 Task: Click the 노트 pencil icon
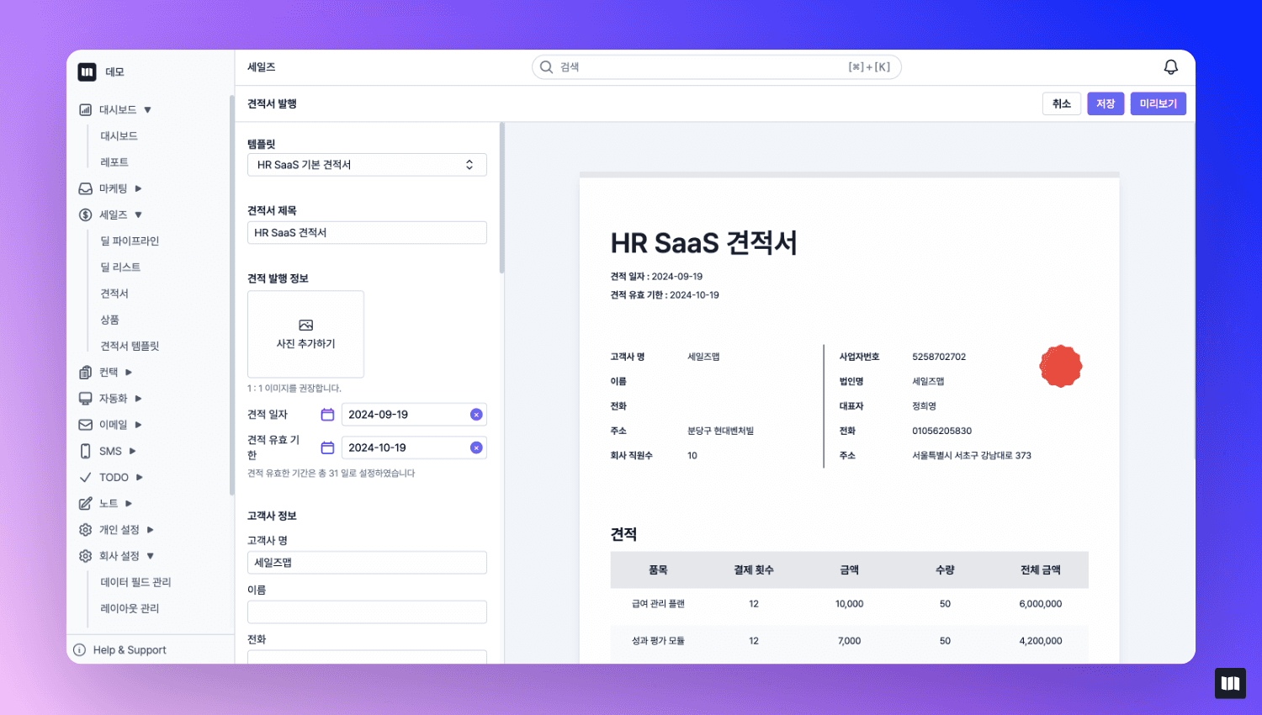(85, 503)
